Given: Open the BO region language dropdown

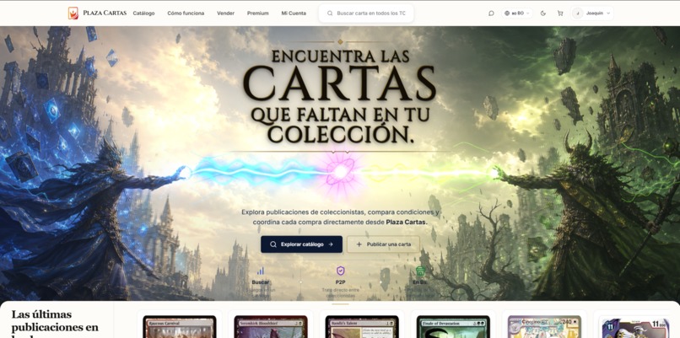Looking at the screenshot, I should (x=517, y=13).
